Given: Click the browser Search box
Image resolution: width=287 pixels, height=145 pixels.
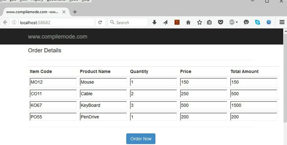Looking at the screenshot, I should click(x=130, y=22).
